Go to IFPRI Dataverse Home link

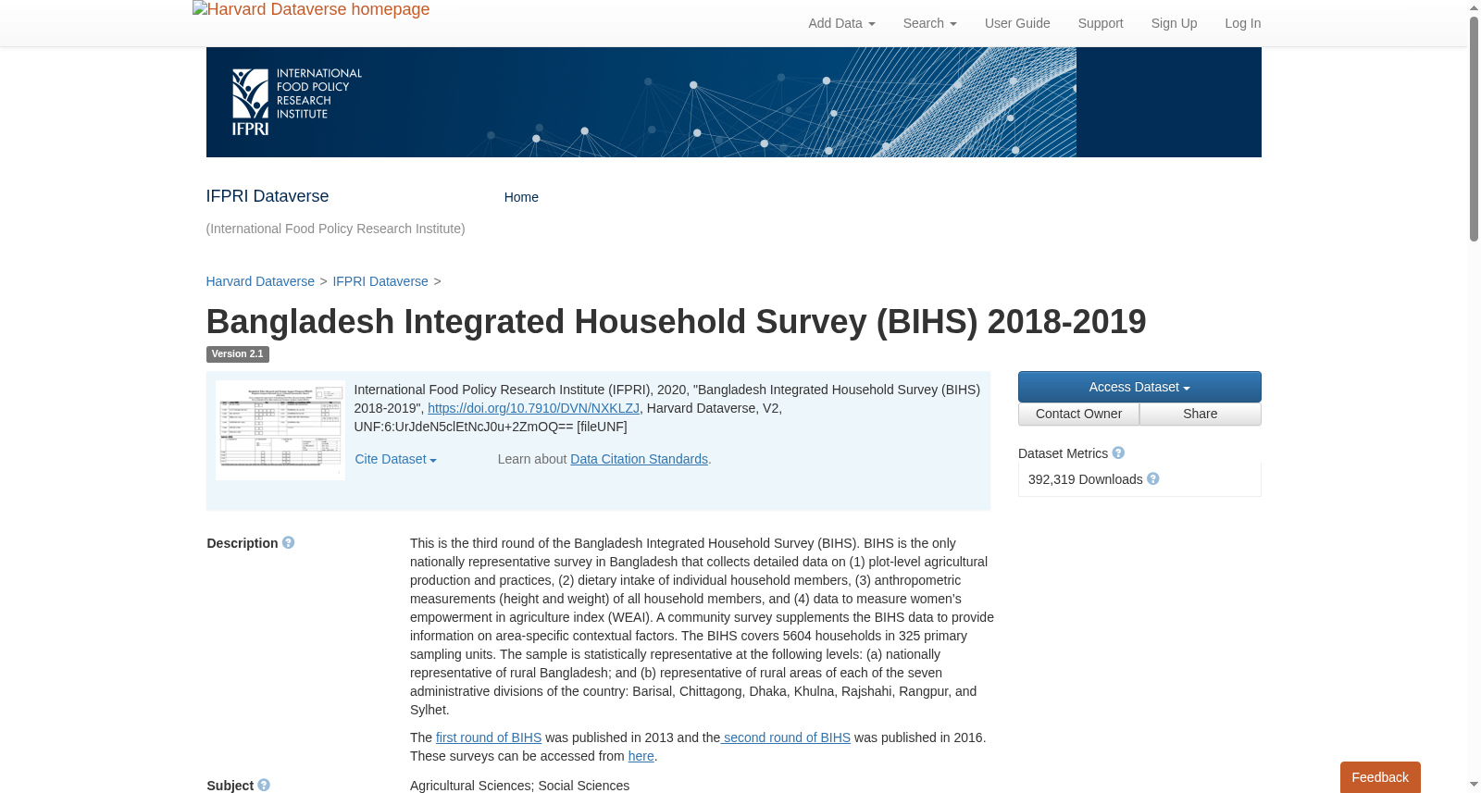(x=521, y=197)
